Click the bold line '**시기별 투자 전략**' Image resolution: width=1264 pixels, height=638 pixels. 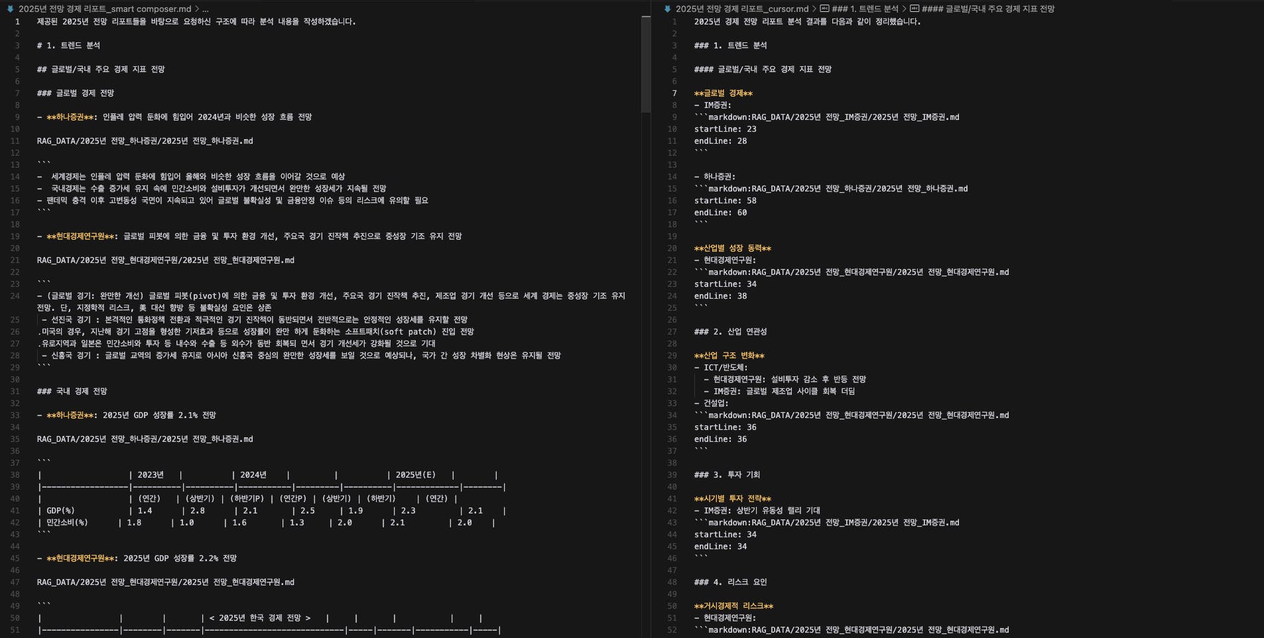click(733, 499)
